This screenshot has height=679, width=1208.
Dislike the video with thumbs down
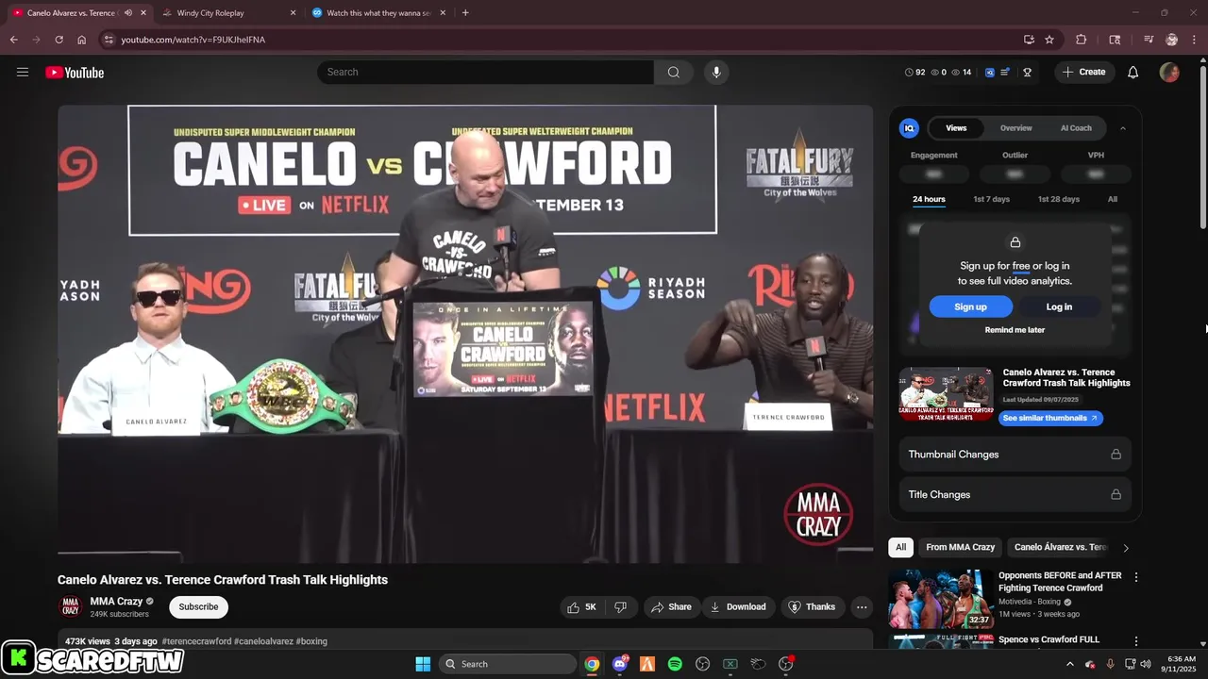620,606
